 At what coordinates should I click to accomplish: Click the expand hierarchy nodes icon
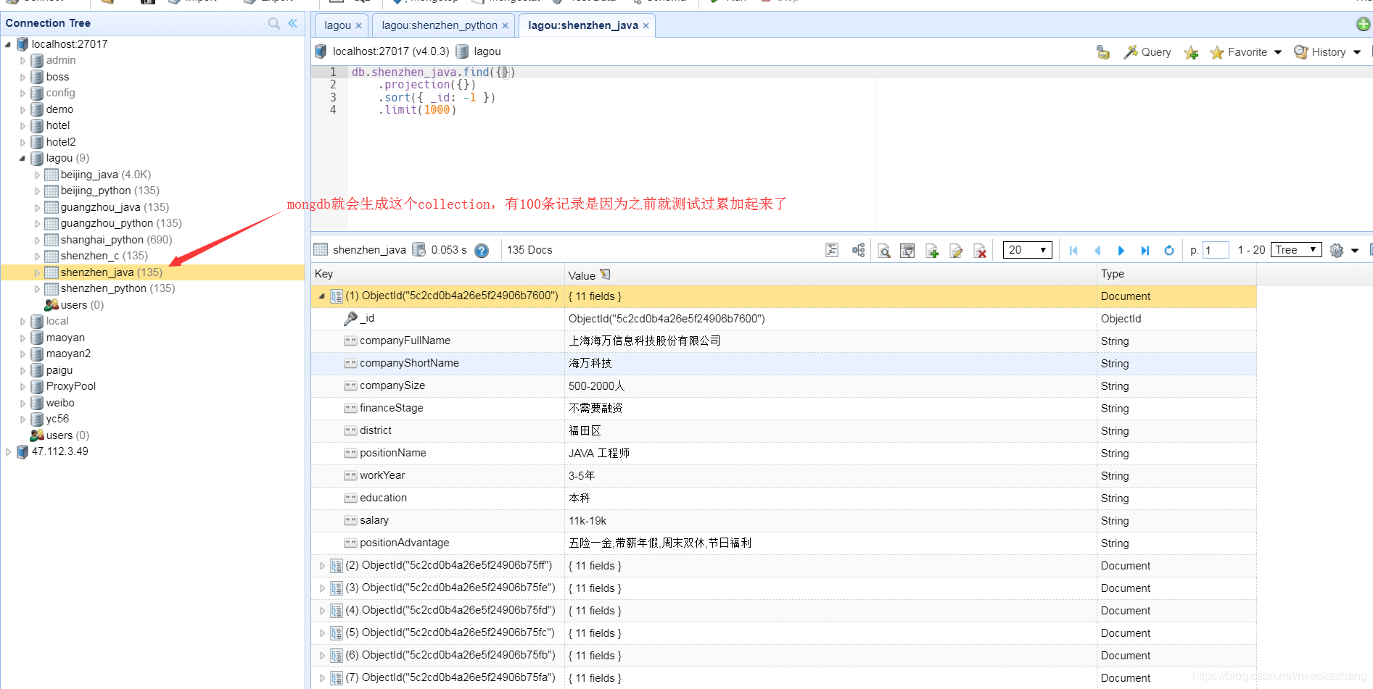(859, 250)
